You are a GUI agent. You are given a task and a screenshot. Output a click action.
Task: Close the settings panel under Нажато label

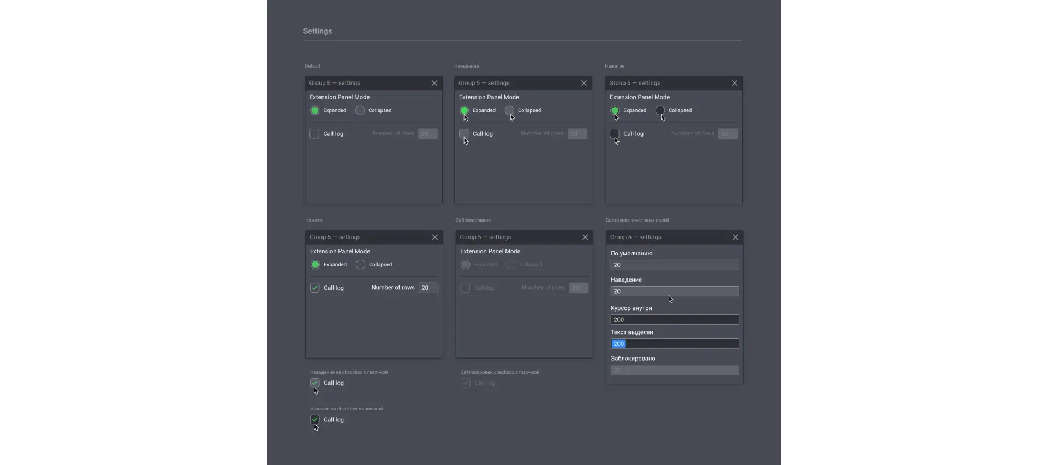(435, 237)
